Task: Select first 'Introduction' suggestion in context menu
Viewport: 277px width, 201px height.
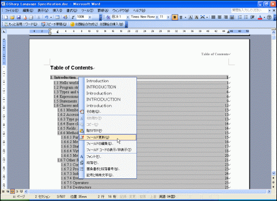Action: tap(108, 81)
